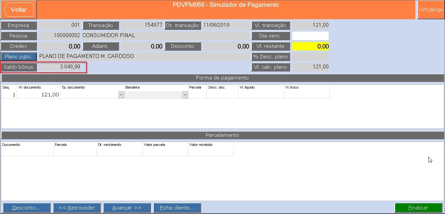The height and width of the screenshot is (214, 445).
Task: Click the bottom Desconto... button
Action: click(26, 208)
